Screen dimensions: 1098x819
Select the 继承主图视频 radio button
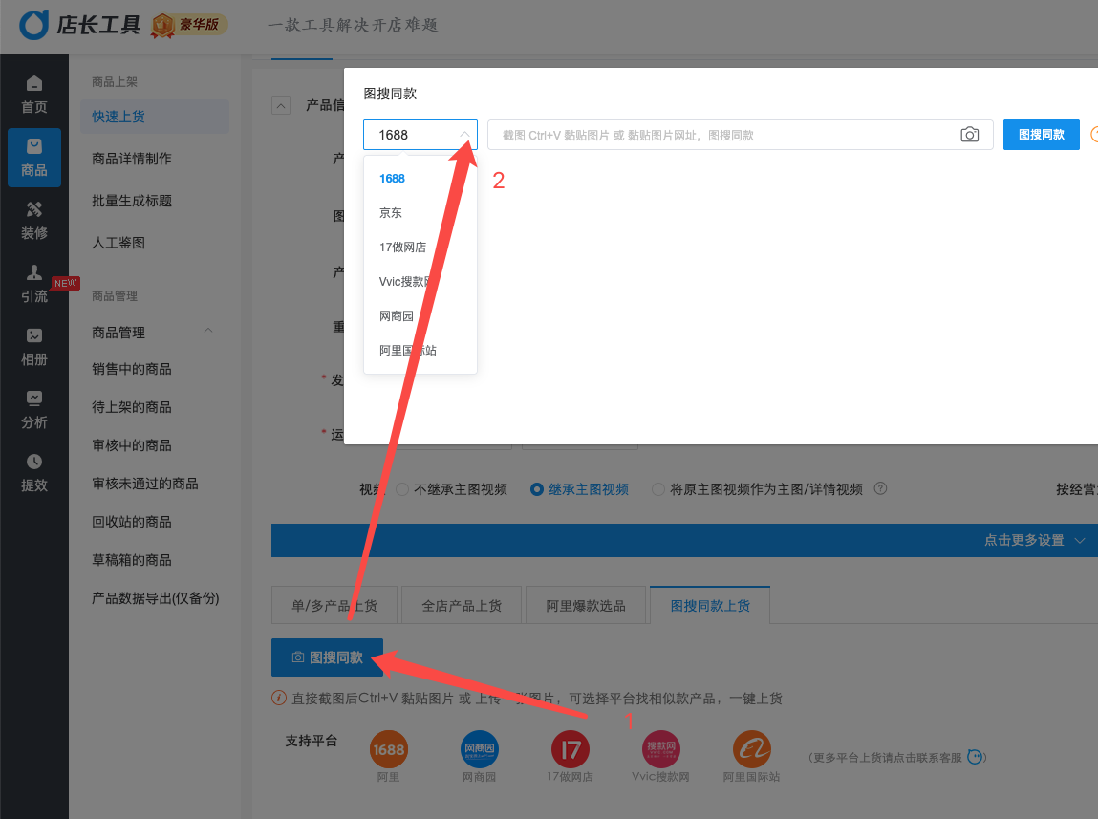[537, 489]
